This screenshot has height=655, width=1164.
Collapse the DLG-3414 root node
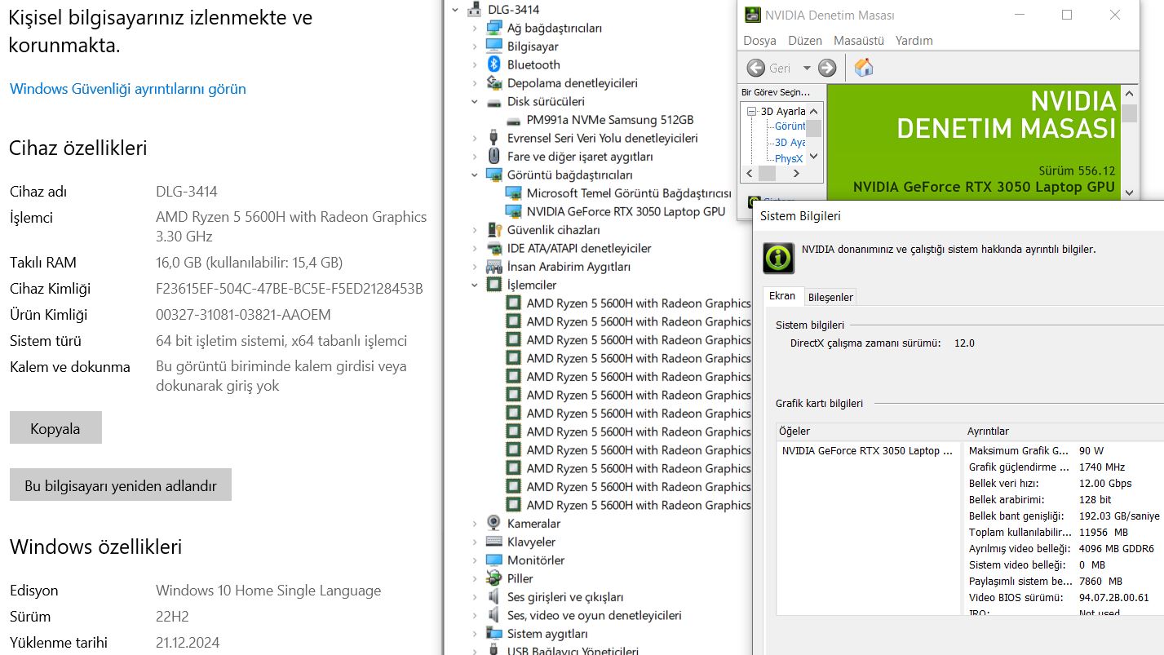454,10
